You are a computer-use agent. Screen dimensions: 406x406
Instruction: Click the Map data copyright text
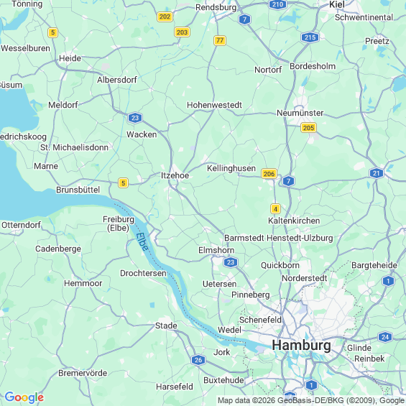click(311, 400)
